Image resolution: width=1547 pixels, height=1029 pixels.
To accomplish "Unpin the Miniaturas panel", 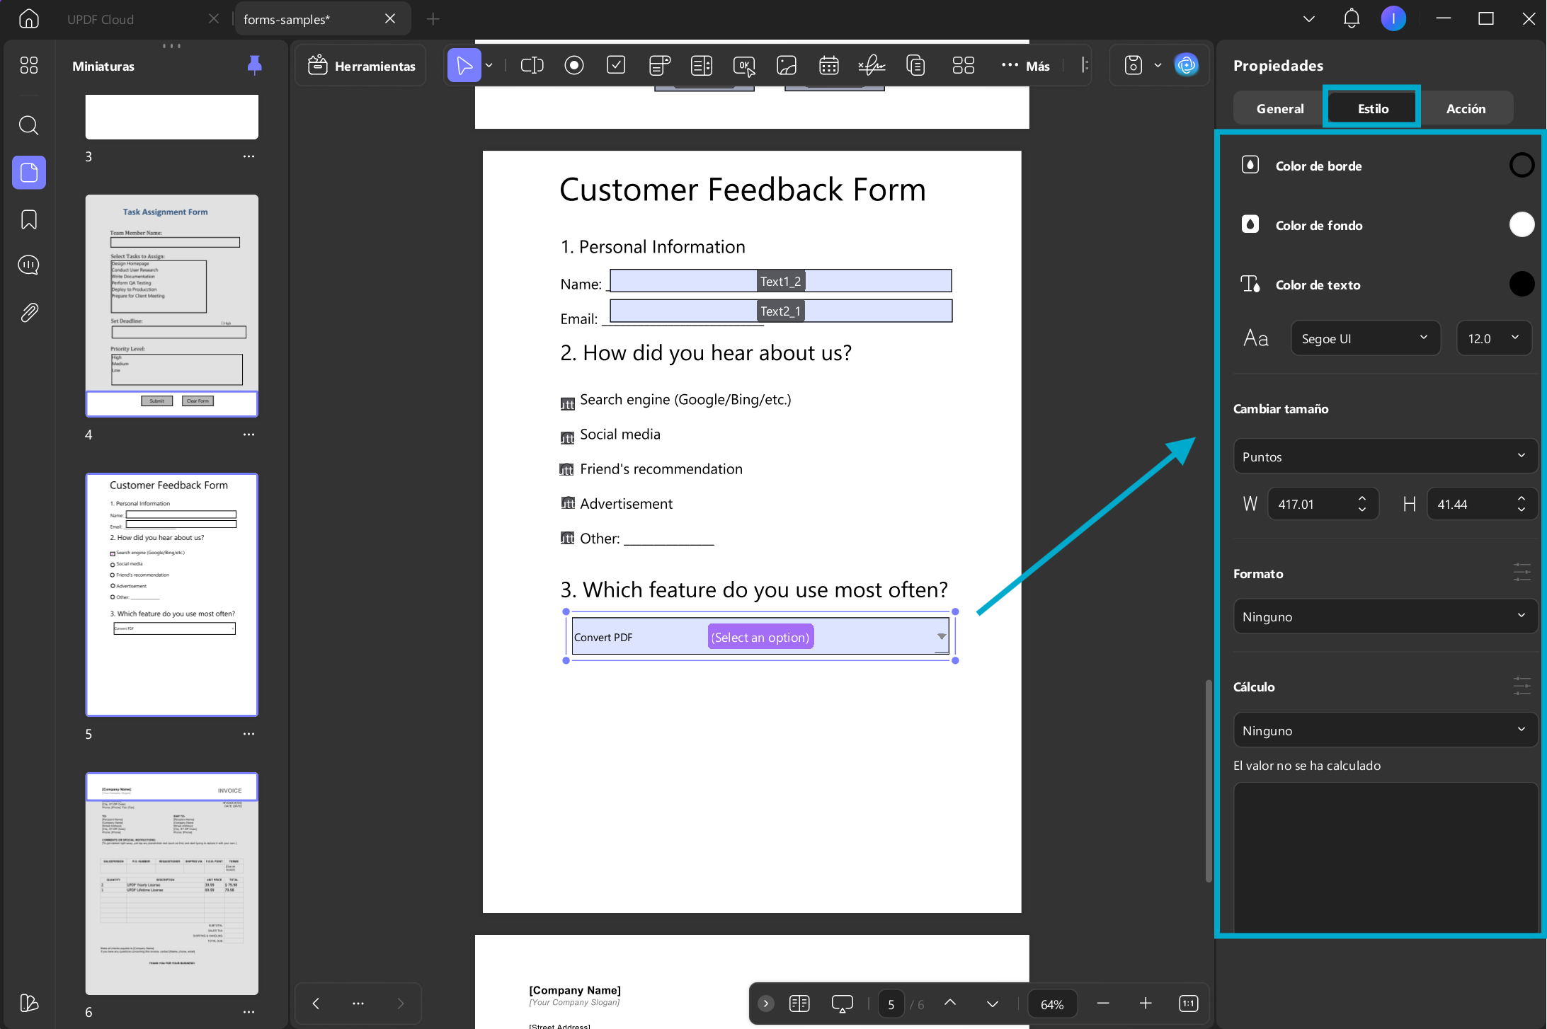I will [x=254, y=66].
